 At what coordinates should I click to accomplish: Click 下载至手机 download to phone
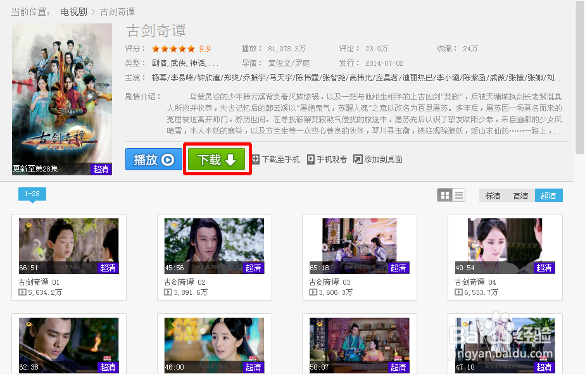(275, 159)
